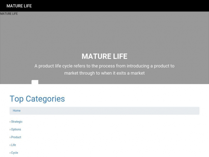The width and height of the screenshot is (209, 157).
Task: Click the MATURE LIFE brand in navbar
Action: (x=20, y=6)
